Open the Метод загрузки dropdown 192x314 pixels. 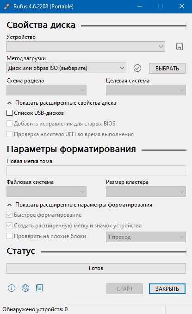point(67,68)
